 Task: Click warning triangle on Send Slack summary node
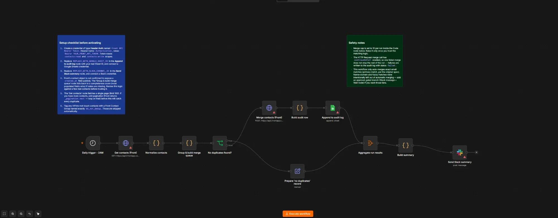coord(465,157)
